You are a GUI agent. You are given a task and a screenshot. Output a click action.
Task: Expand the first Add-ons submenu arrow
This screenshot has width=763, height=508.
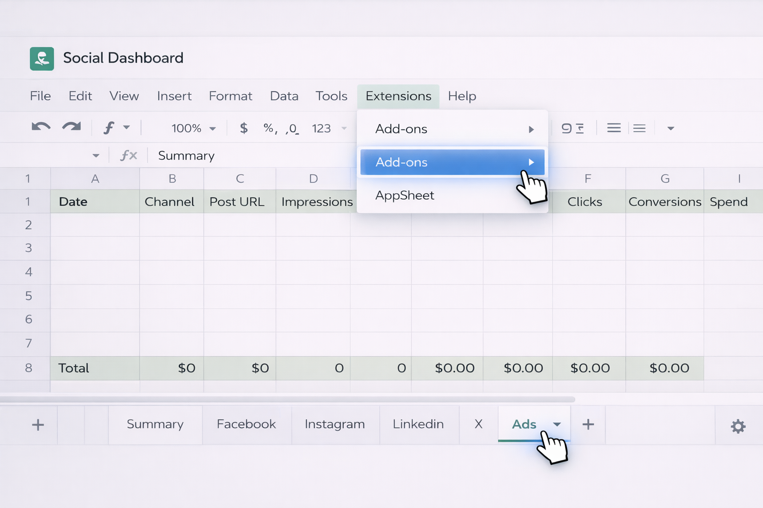tap(531, 129)
